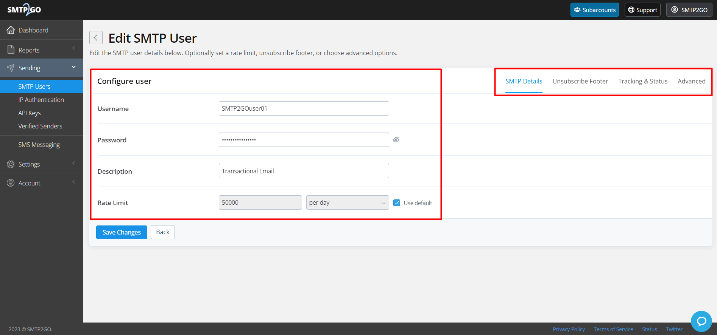This screenshot has width=717, height=335.
Task: Open the Status footer link
Action: click(649, 329)
